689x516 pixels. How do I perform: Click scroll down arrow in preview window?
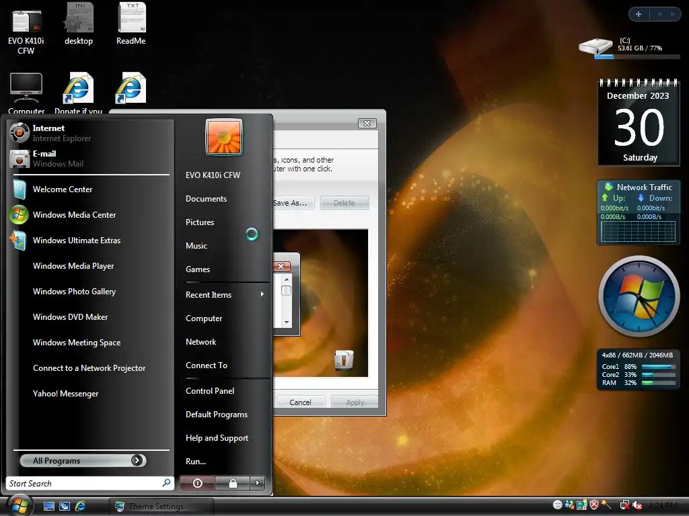tap(287, 322)
